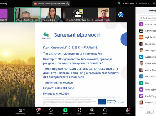
Task: Click Igor's green I avatar
Action: [141, 83]
